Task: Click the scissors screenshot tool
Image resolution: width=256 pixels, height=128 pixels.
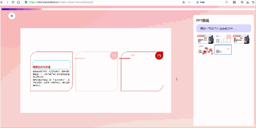Action: [248, 2]
